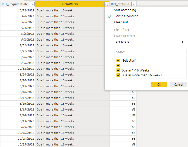Image resolution: width=188 pixels, height=147 pixels.
Task: Select the 10/29/2022 date cell
Action: click(x=18, y=139)
